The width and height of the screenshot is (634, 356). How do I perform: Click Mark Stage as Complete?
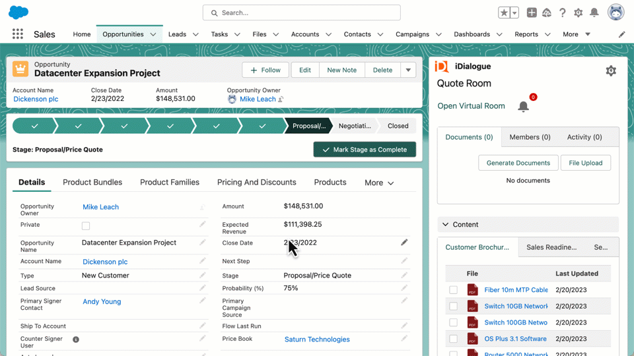pos(365,150)
